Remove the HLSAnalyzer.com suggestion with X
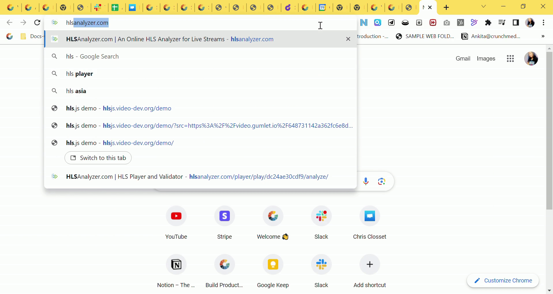 point(348,39)
